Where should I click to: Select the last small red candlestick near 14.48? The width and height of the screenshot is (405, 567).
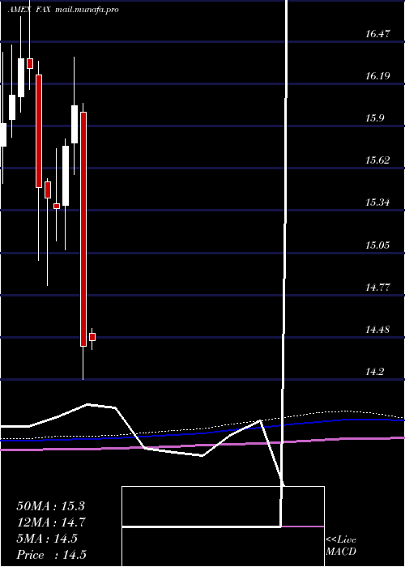click(92, 337)
